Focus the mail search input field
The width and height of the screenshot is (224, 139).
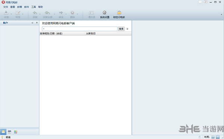coord(80,29)
